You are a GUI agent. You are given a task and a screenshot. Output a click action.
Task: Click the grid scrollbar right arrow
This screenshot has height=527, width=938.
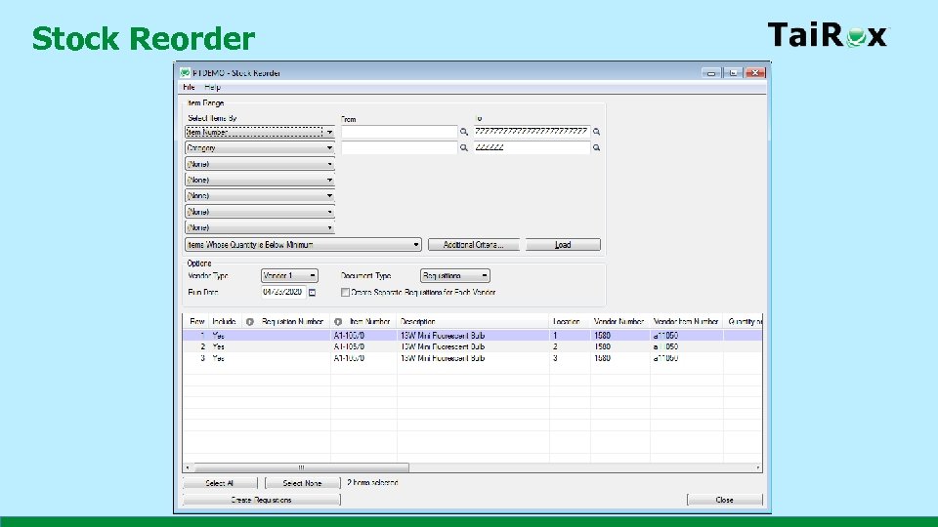[x=758, y=467]
